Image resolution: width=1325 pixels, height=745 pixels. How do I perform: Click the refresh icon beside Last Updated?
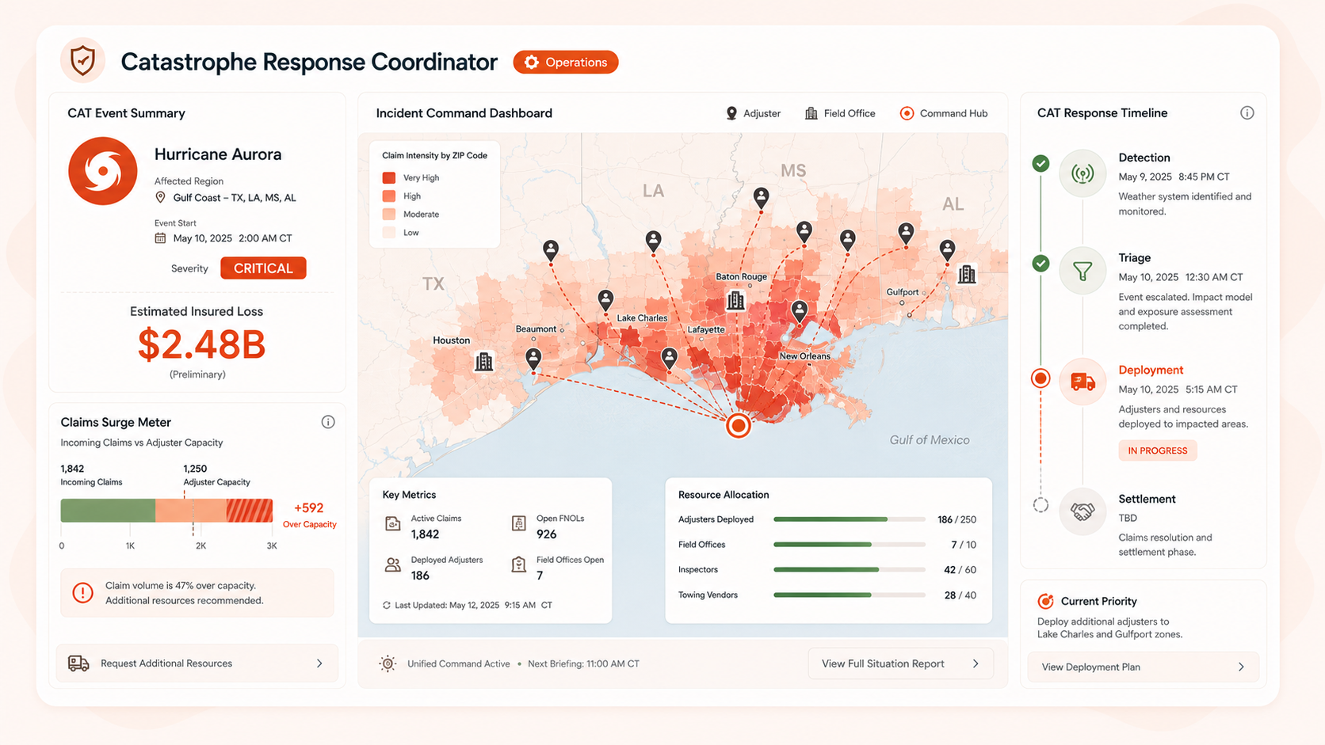pyautogui.click(x=387, y=605)
